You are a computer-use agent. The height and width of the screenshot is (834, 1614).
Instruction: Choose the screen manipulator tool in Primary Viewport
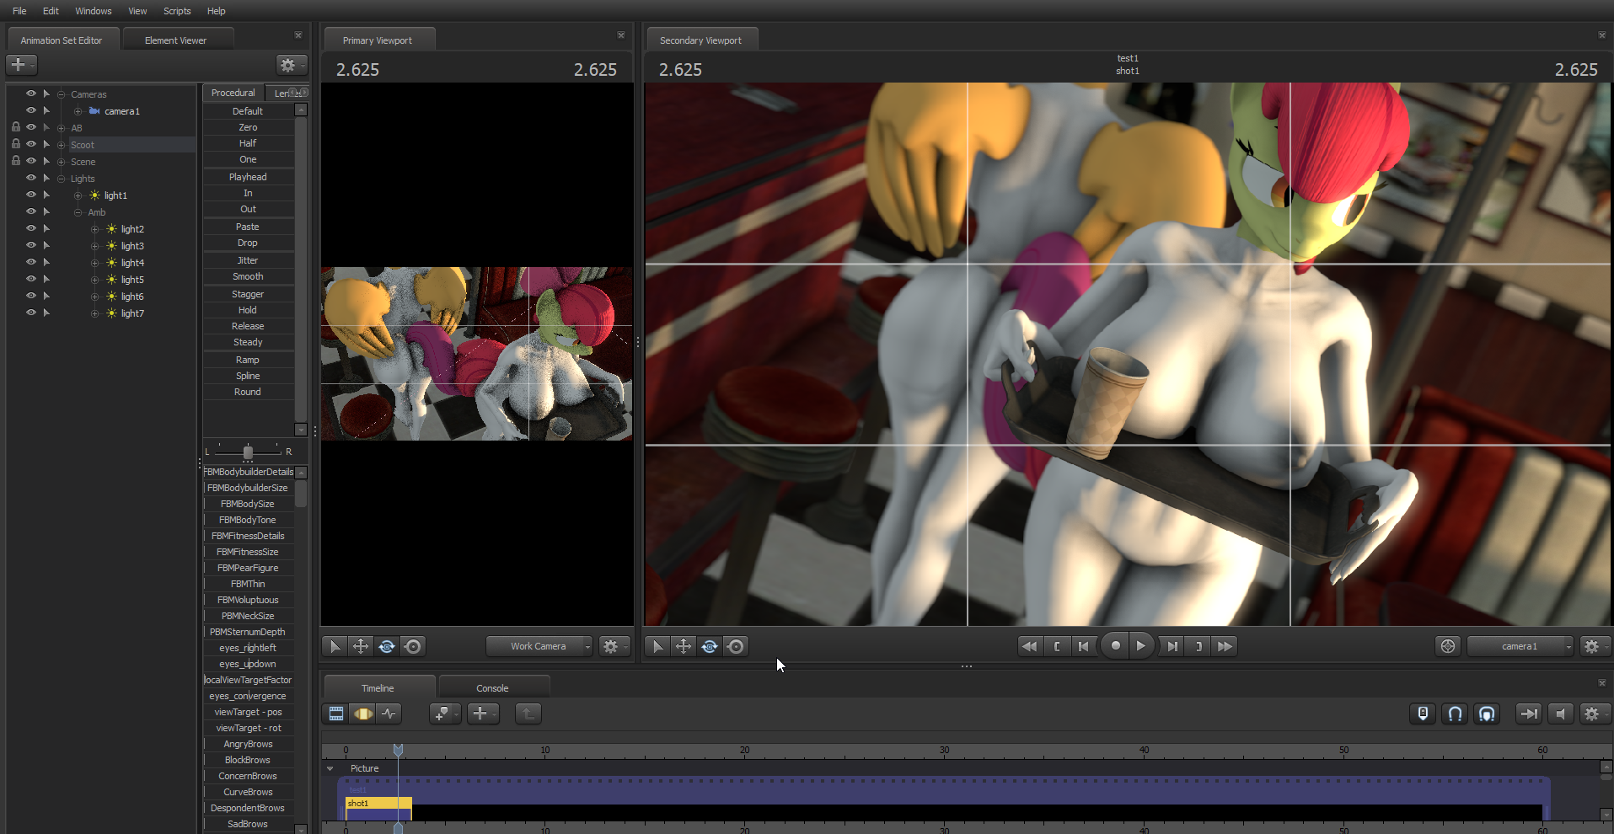click(x=413, y=646)
